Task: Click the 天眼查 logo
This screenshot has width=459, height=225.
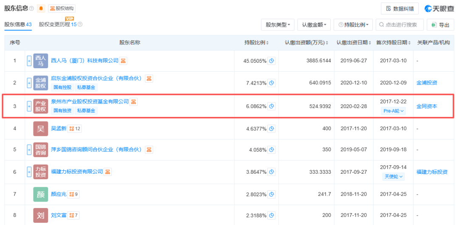Action: [439, 8]
